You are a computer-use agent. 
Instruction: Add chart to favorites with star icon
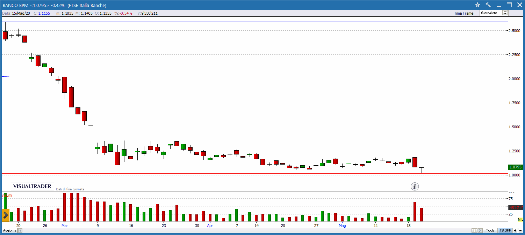(478, 5)
